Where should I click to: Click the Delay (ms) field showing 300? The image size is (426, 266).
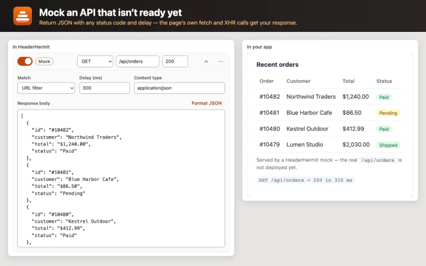104,88
